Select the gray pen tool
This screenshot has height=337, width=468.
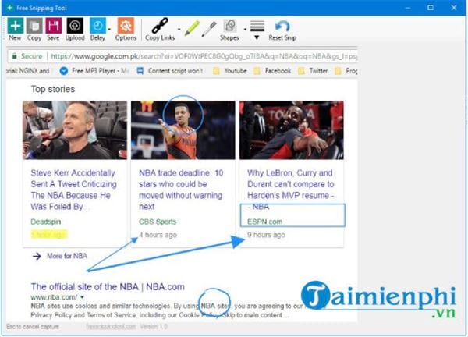pos(209,29)
